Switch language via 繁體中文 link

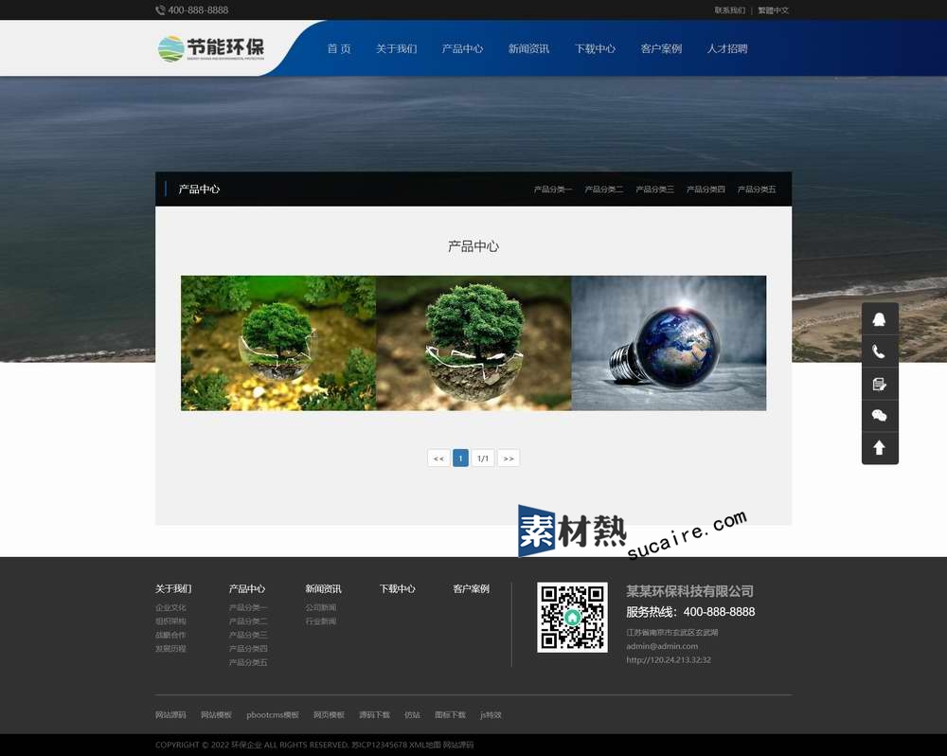tap(773, 10)
